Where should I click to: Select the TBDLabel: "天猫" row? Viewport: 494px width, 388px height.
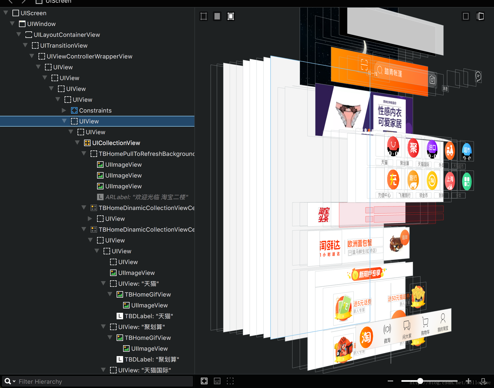pos(97,316)
